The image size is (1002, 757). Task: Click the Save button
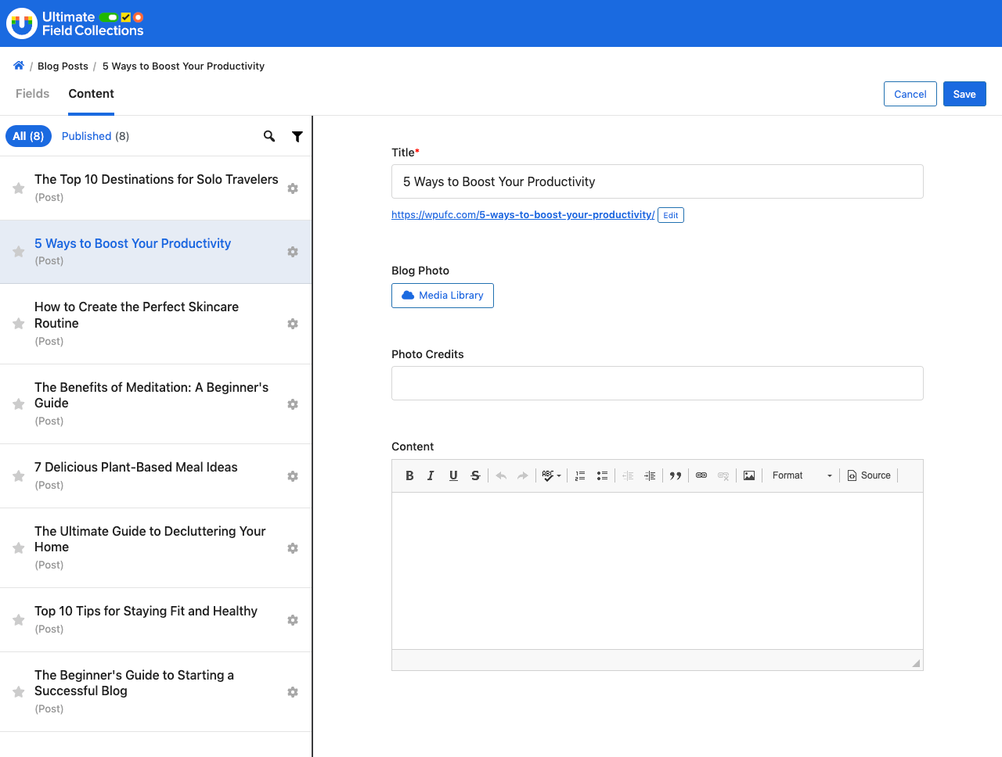click(964, 94)
